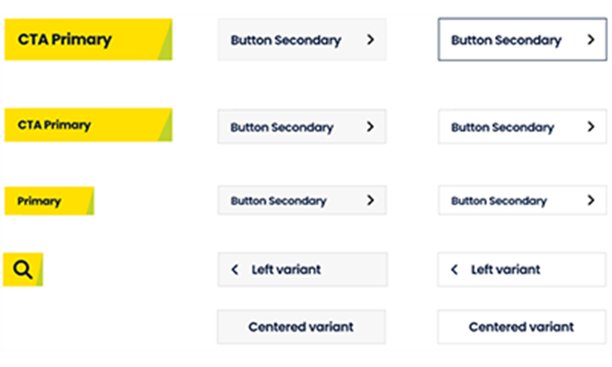612x367 pixels.
Task: Click the chevron on the dark-outlined Button Secondary
Action: pyautogui.click(x=591, y=40)
